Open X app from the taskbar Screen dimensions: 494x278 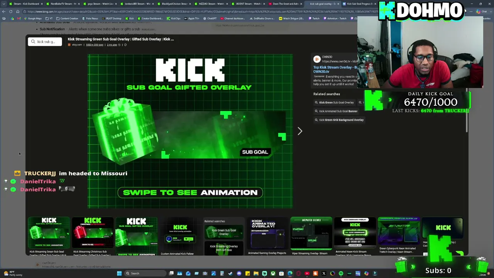click(x=324, y=273)
